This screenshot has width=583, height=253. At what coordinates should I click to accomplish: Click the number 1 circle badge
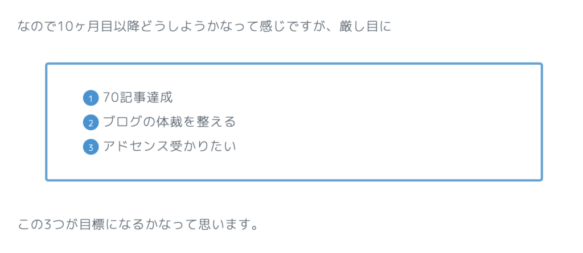point(91,99)
